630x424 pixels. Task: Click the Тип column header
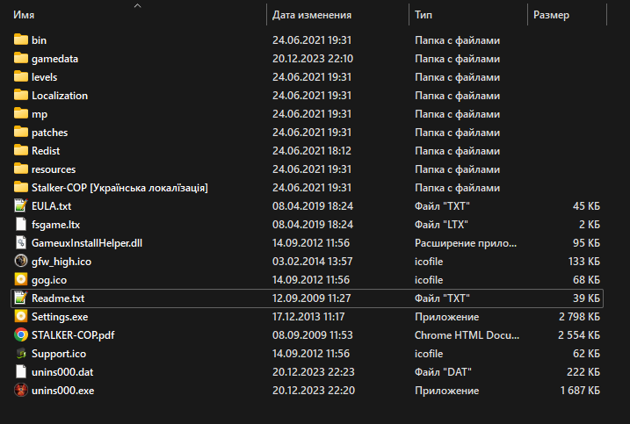click(x=424, y=15)
